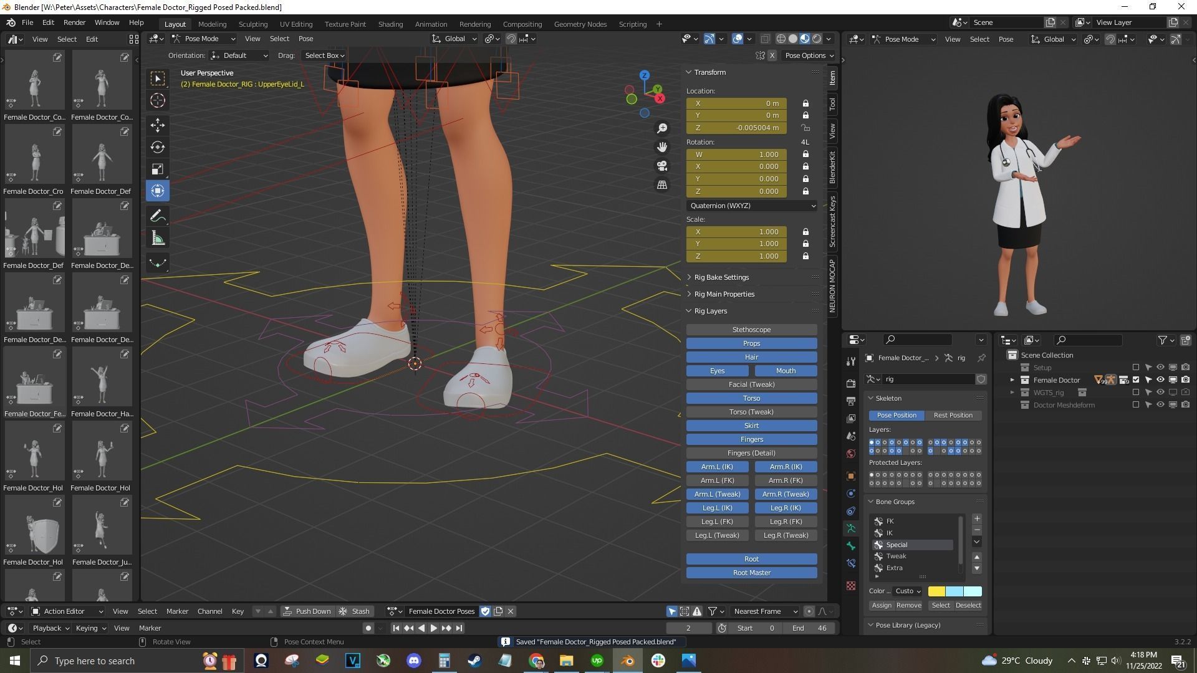The image size is (1197, 673).
Task: Click Push Down in Action Editor
Action: click(x=307, y=611)
